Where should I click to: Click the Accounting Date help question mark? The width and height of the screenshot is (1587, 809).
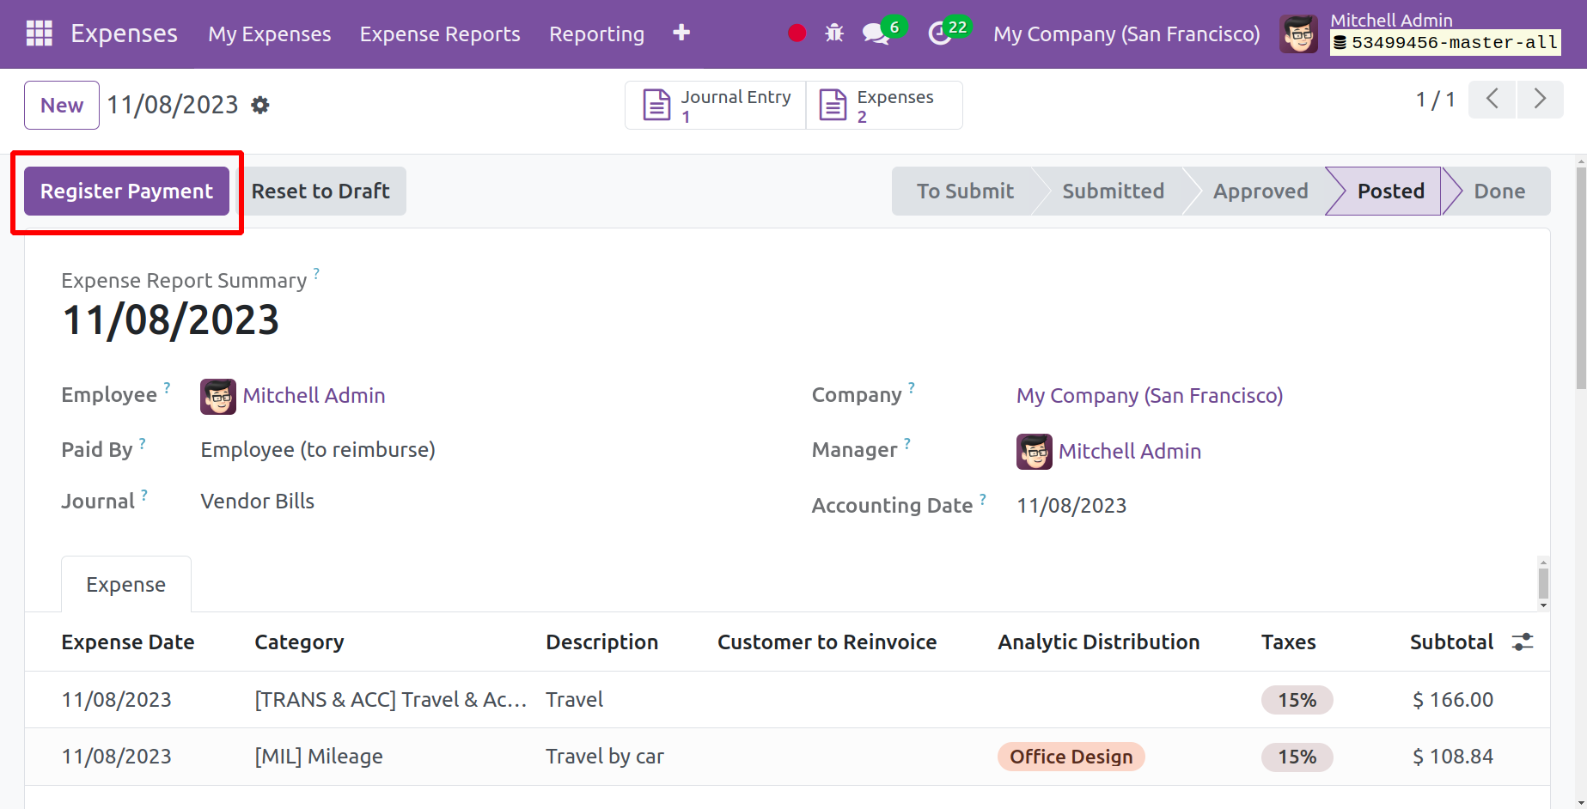tap(983, 499)
